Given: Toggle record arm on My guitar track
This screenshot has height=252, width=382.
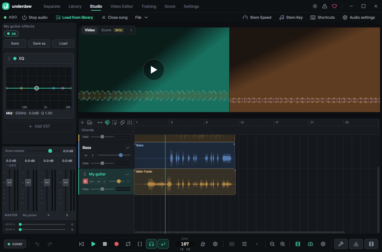Looking at the screenshot, I should 85,182.
